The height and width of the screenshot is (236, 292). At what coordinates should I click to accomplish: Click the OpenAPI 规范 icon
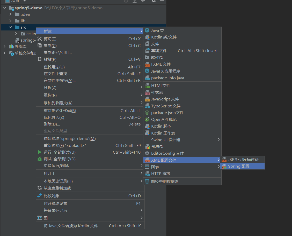147,120
